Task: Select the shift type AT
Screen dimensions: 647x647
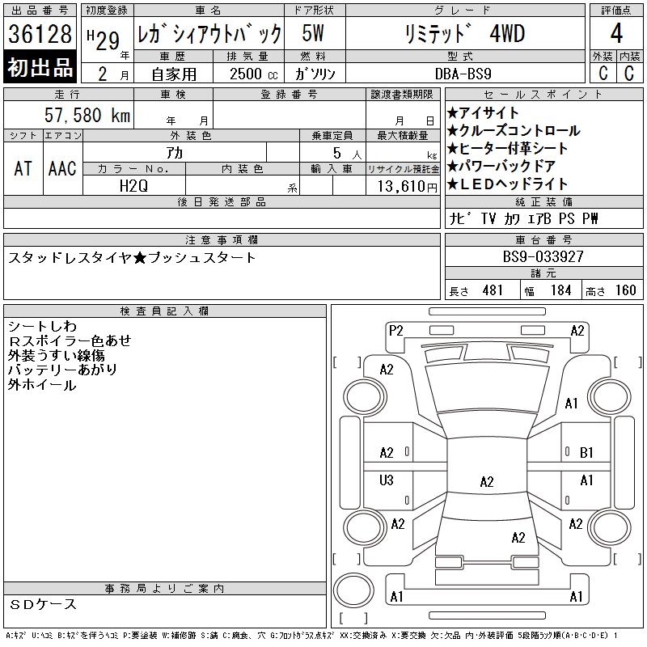Action: [23, 168]
